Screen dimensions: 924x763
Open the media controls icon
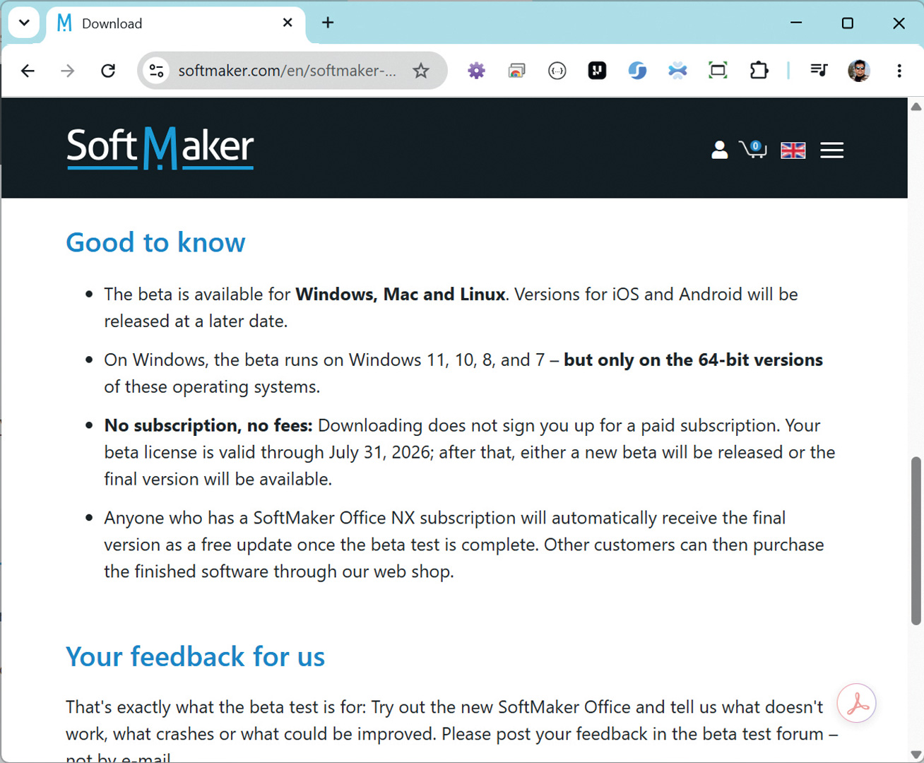[x=819, y=71]
